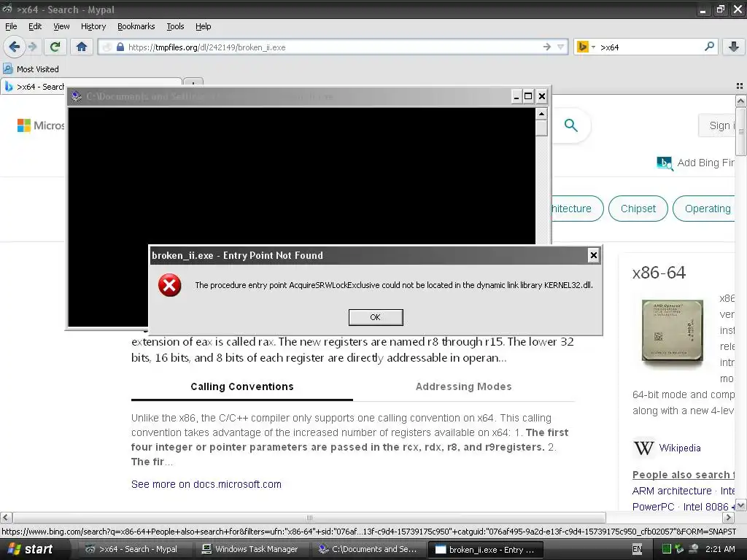Open the People also search for link
The image size is (747, 560).
click(684, 475)
